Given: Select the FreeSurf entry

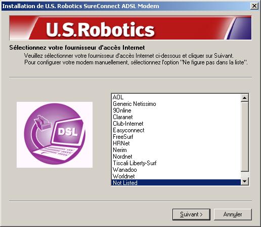Looking at the screenshot, I should (x=177, y=137).
